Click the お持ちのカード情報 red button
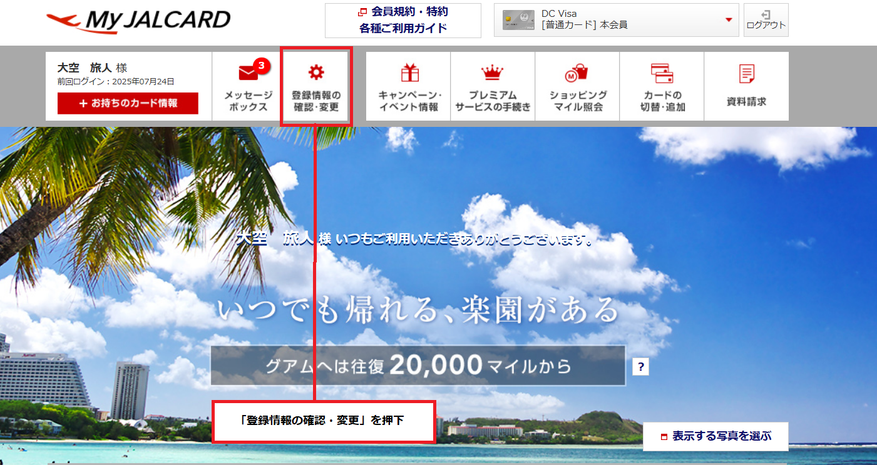This screenshot has height=465, width=877. 128,104
